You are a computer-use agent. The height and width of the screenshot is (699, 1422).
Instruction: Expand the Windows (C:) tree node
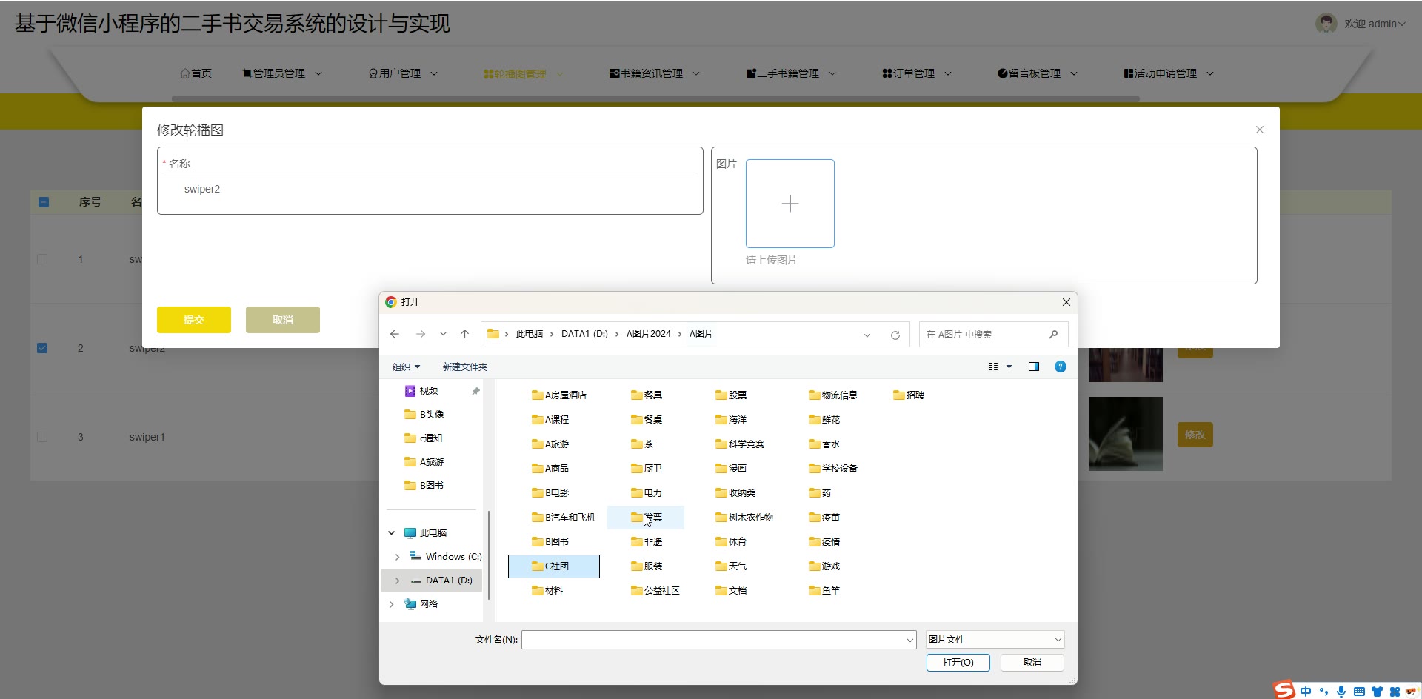tap(398, 557)
